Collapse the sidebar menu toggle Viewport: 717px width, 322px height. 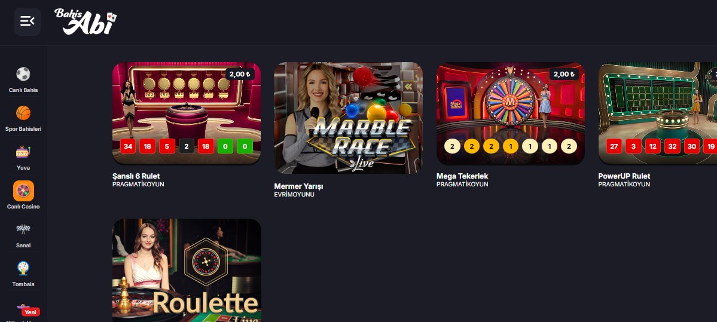coord(28,22)
